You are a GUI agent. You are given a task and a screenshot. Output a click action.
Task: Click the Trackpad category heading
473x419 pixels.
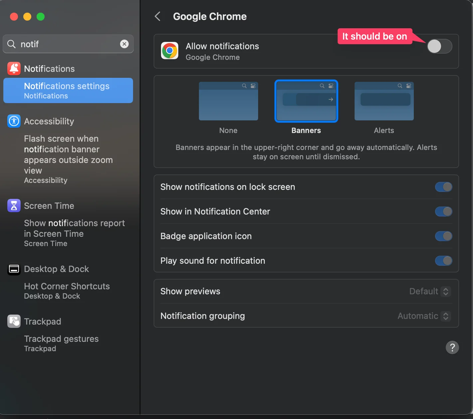tap(43, 322)
